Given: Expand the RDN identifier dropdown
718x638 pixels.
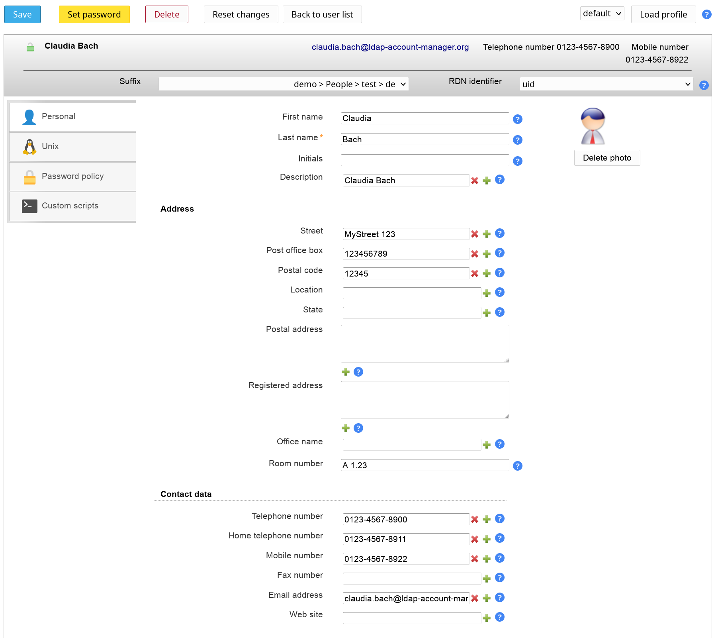Looking at the screenshot, I should (606, 84).
